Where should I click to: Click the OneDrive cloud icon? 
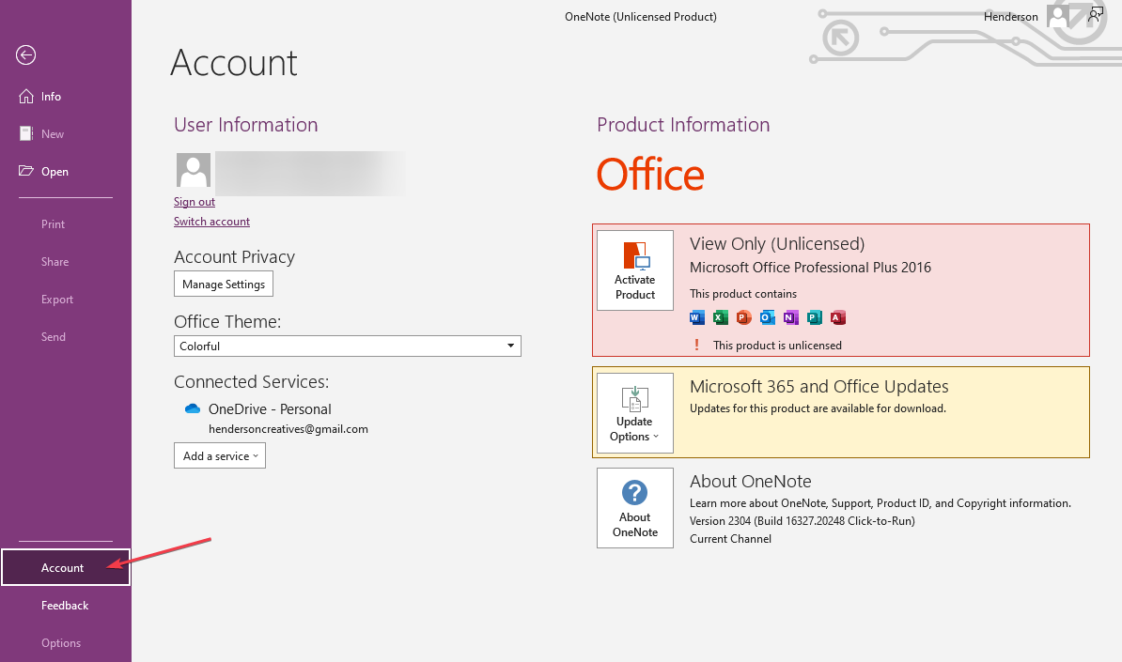193,408
